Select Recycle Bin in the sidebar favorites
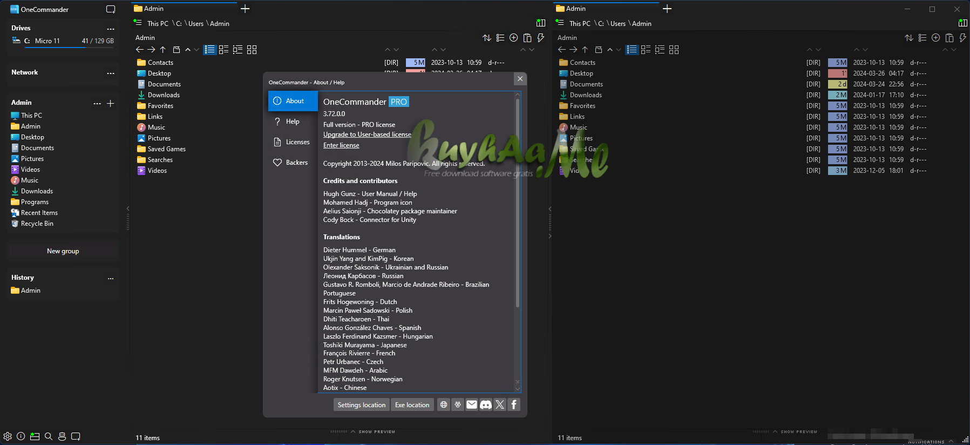The height and width of the screenshot is (445, 970). (37, 224)
